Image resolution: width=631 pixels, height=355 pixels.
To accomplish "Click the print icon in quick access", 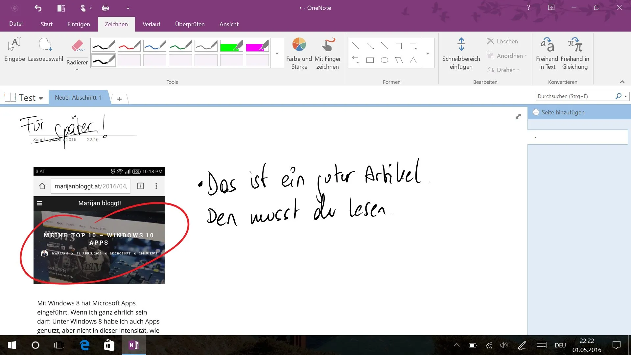I will pos(105,8).
